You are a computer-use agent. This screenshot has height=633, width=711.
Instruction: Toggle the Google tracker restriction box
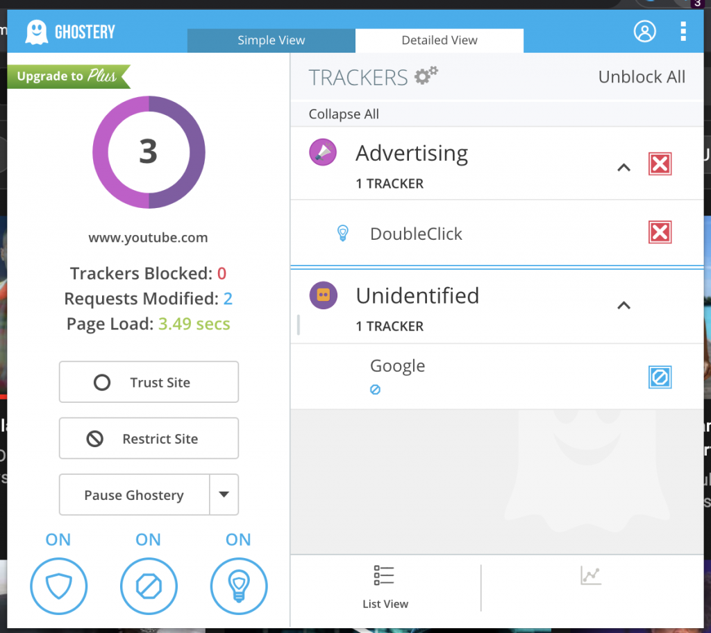(x=660, y=377)
